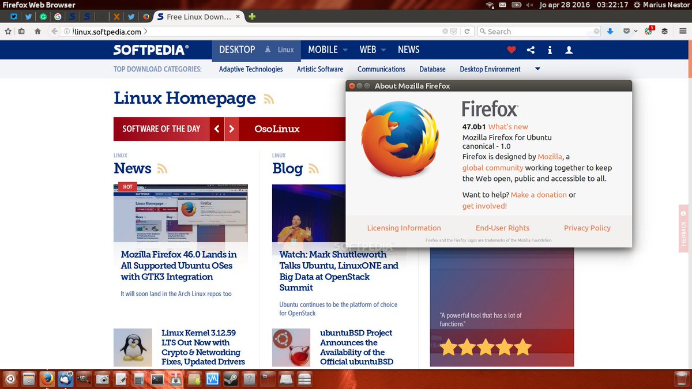This screenshot has width=692, height=389.
Task: Expand the MOBILE menu dropdown
Action: coord(345,50)
